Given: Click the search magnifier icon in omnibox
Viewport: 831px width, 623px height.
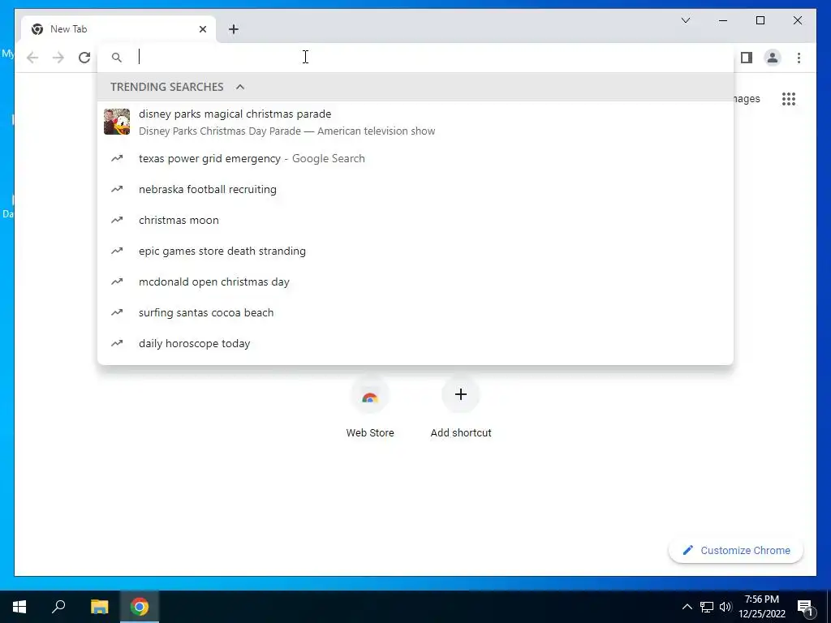Looking at the screenshot, I should click(x=117, y=58).
